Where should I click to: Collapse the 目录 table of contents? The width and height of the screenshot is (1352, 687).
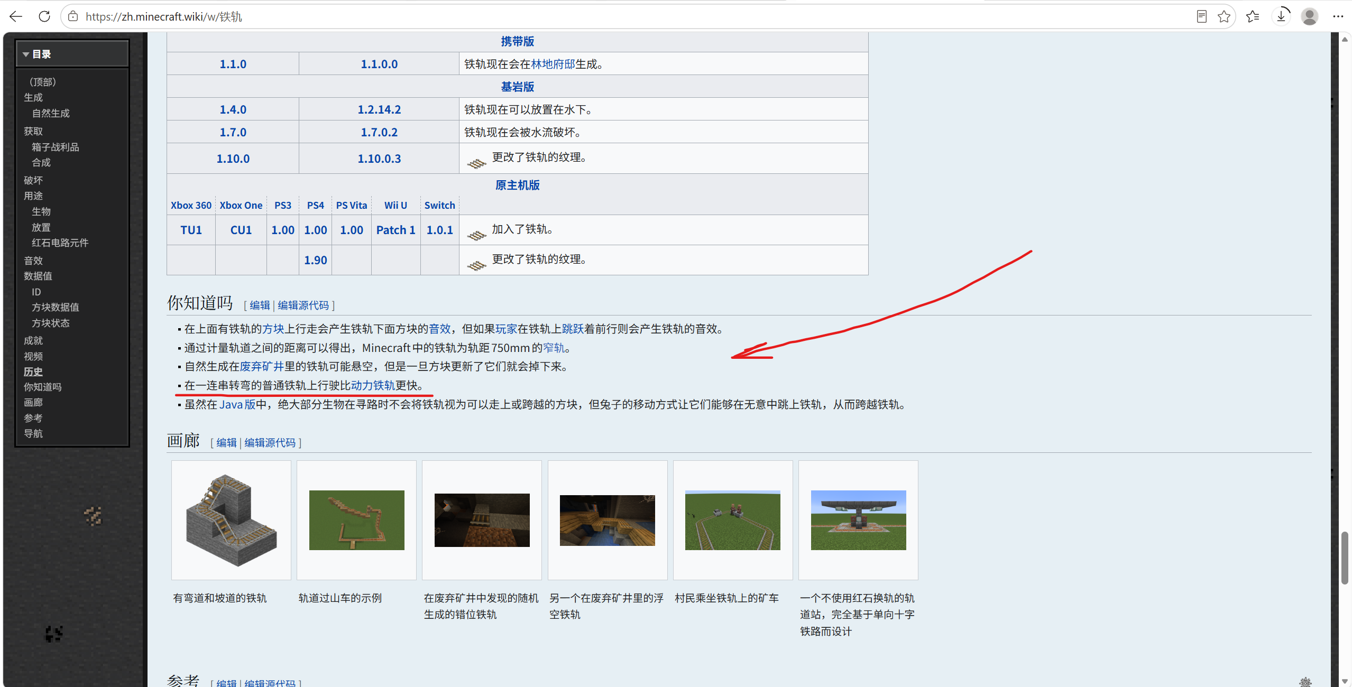26,54
